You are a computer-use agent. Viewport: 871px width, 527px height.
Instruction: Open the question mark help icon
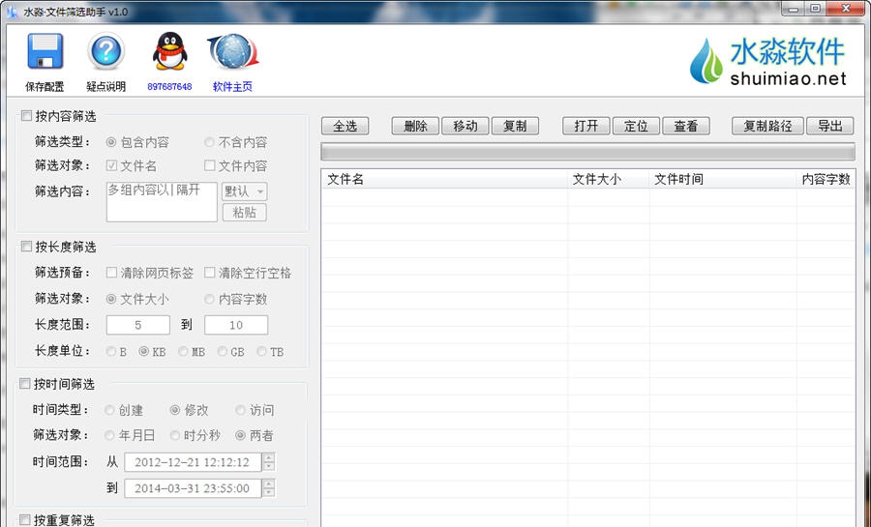point(105,51)
